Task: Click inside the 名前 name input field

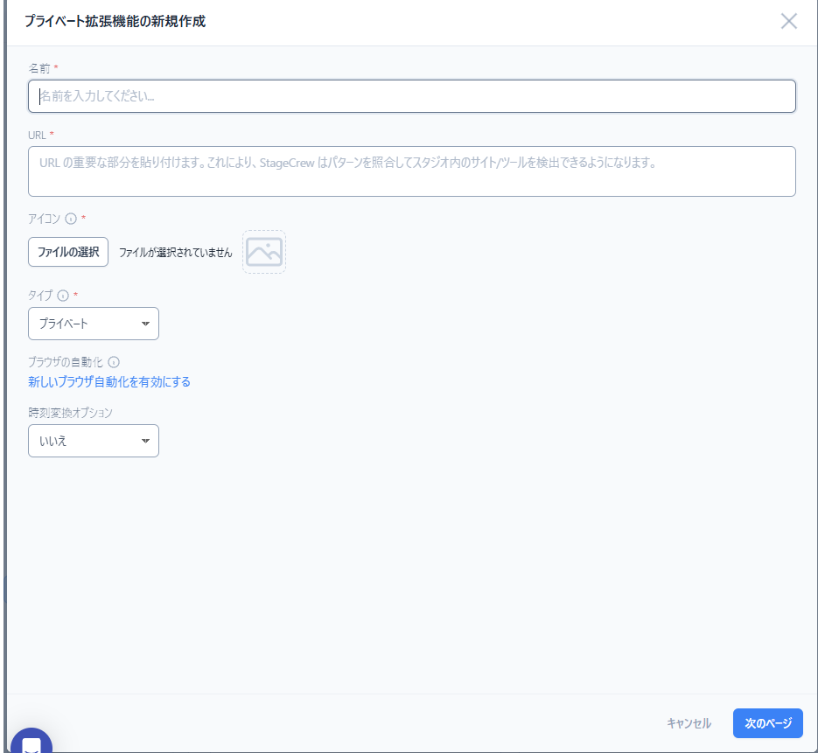Action: point(411,96)
